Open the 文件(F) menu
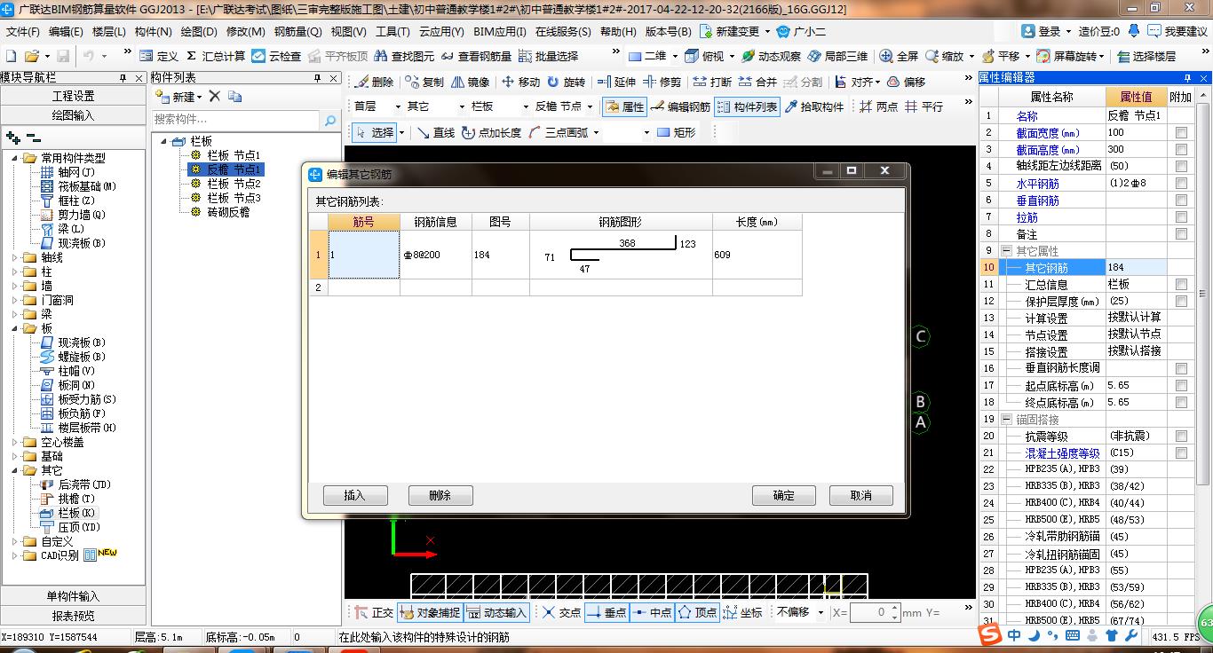Screen dimensions: 1213x653 pyautogui.click(x=23, y=31)
